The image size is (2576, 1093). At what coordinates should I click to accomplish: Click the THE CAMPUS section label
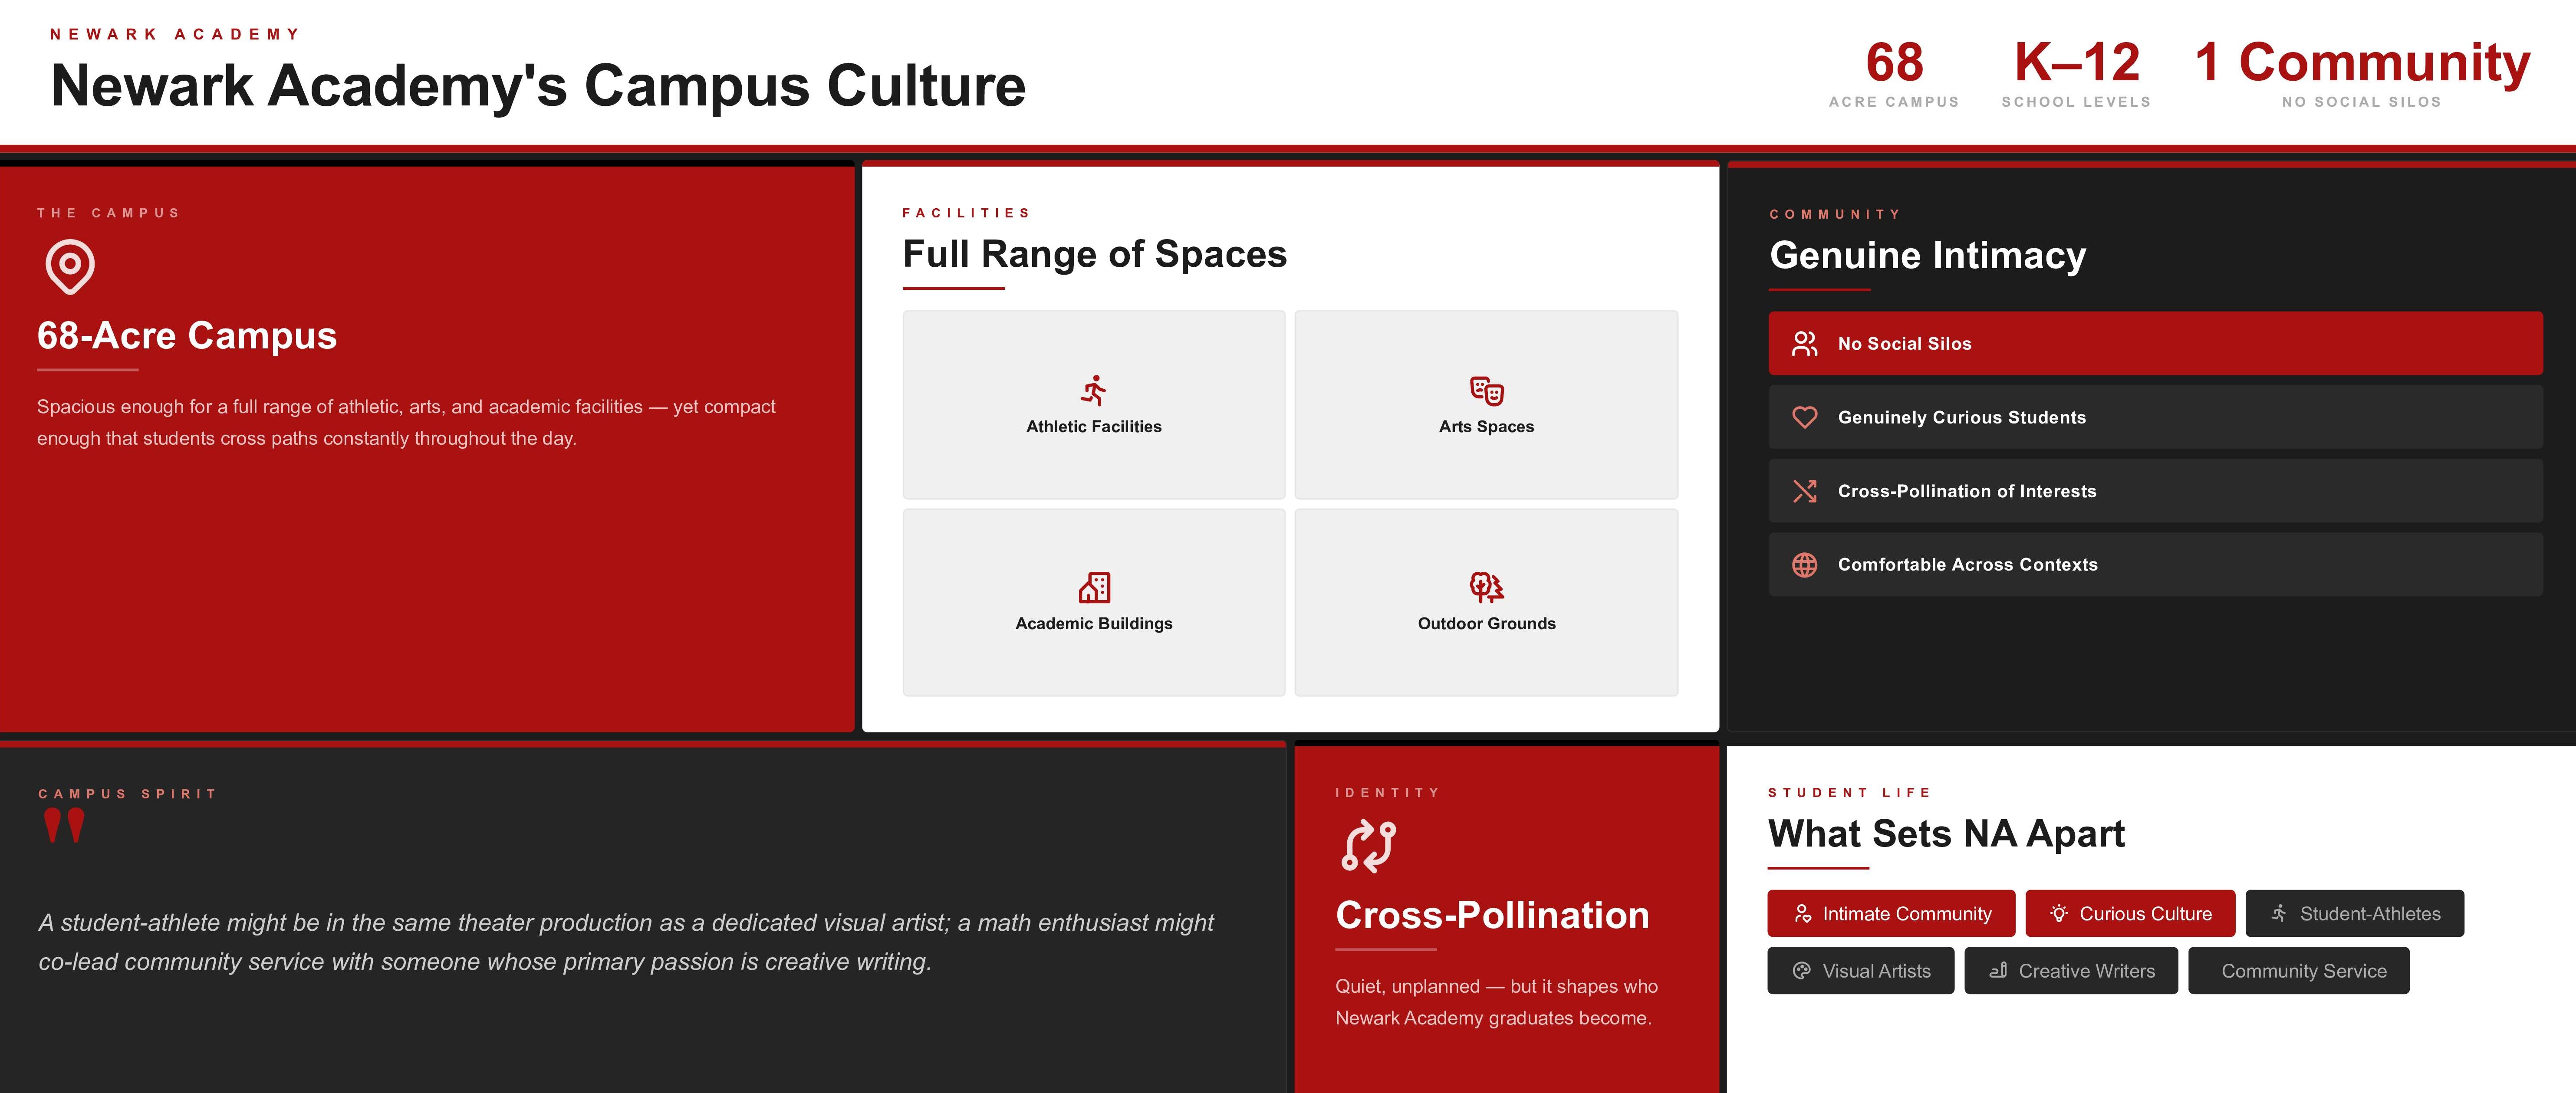click(x=108, y=213)
